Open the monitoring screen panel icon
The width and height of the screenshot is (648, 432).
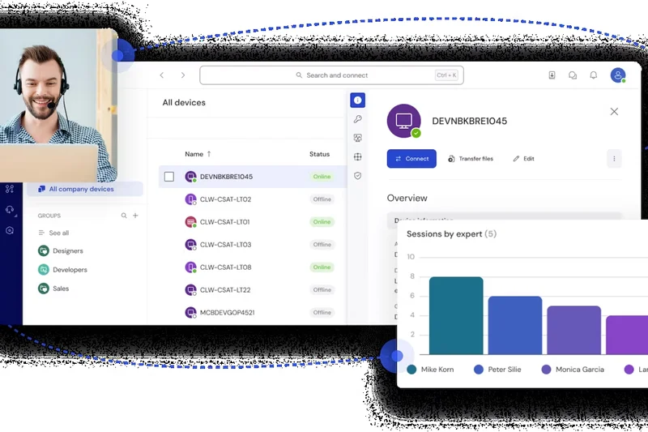(357, 138)
